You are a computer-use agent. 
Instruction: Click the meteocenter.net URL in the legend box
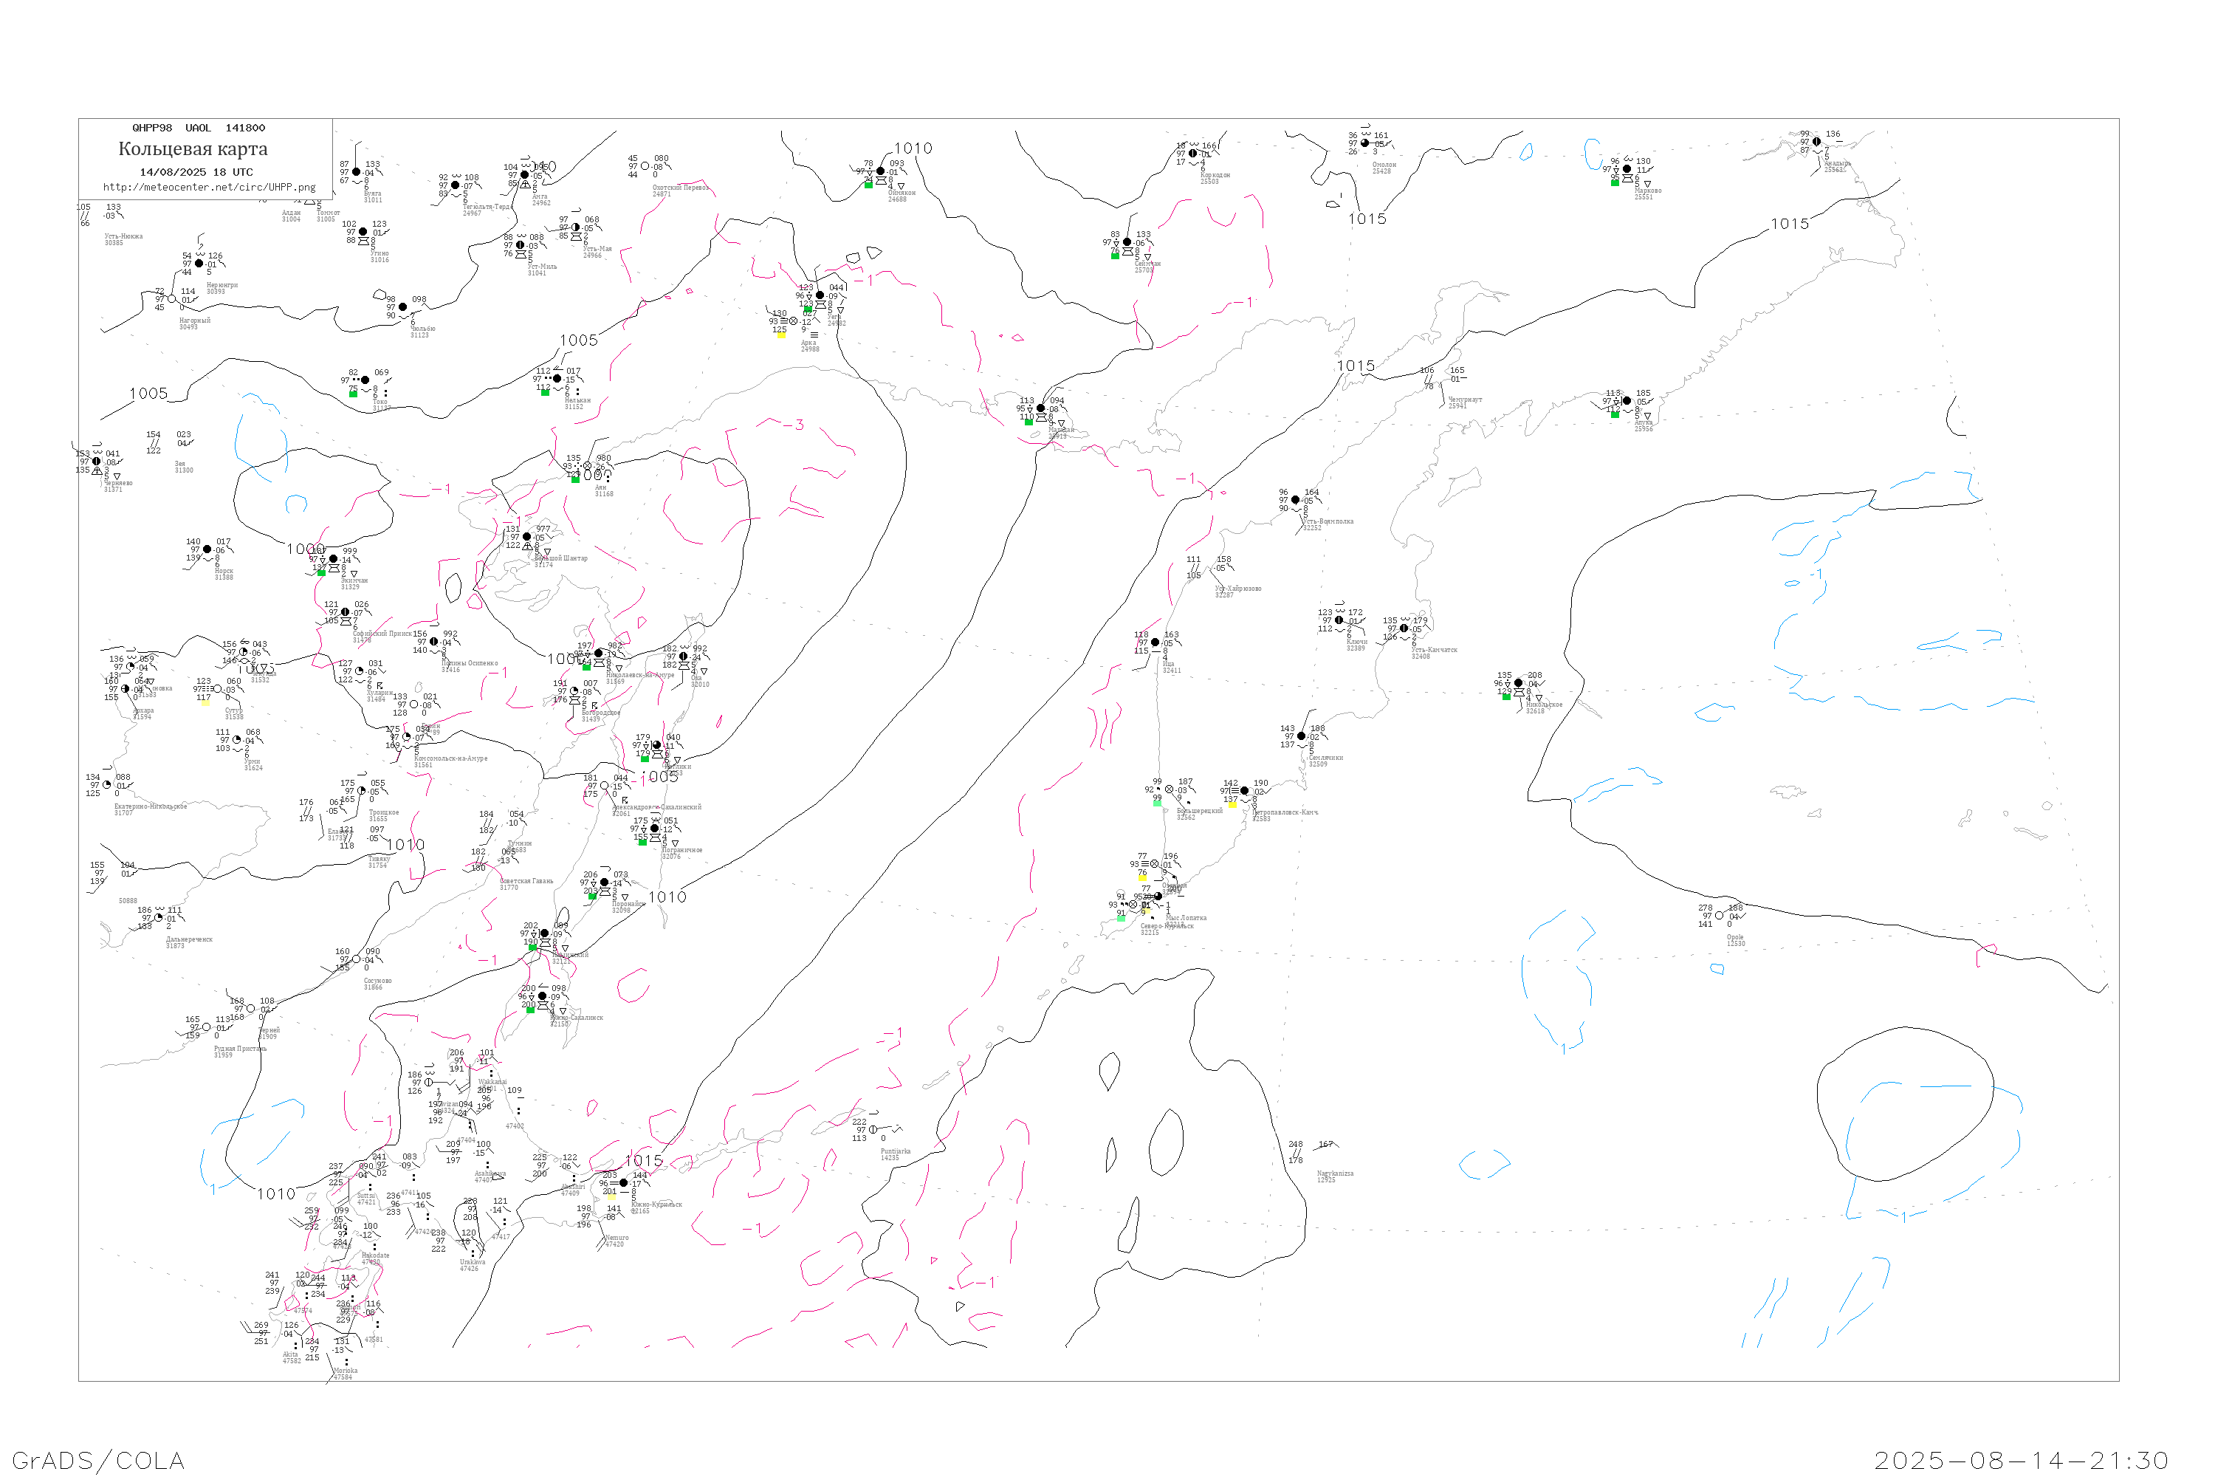tap(209, 188)
